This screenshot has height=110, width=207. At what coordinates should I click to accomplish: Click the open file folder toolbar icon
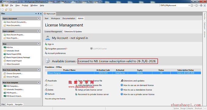coord(6,9)
